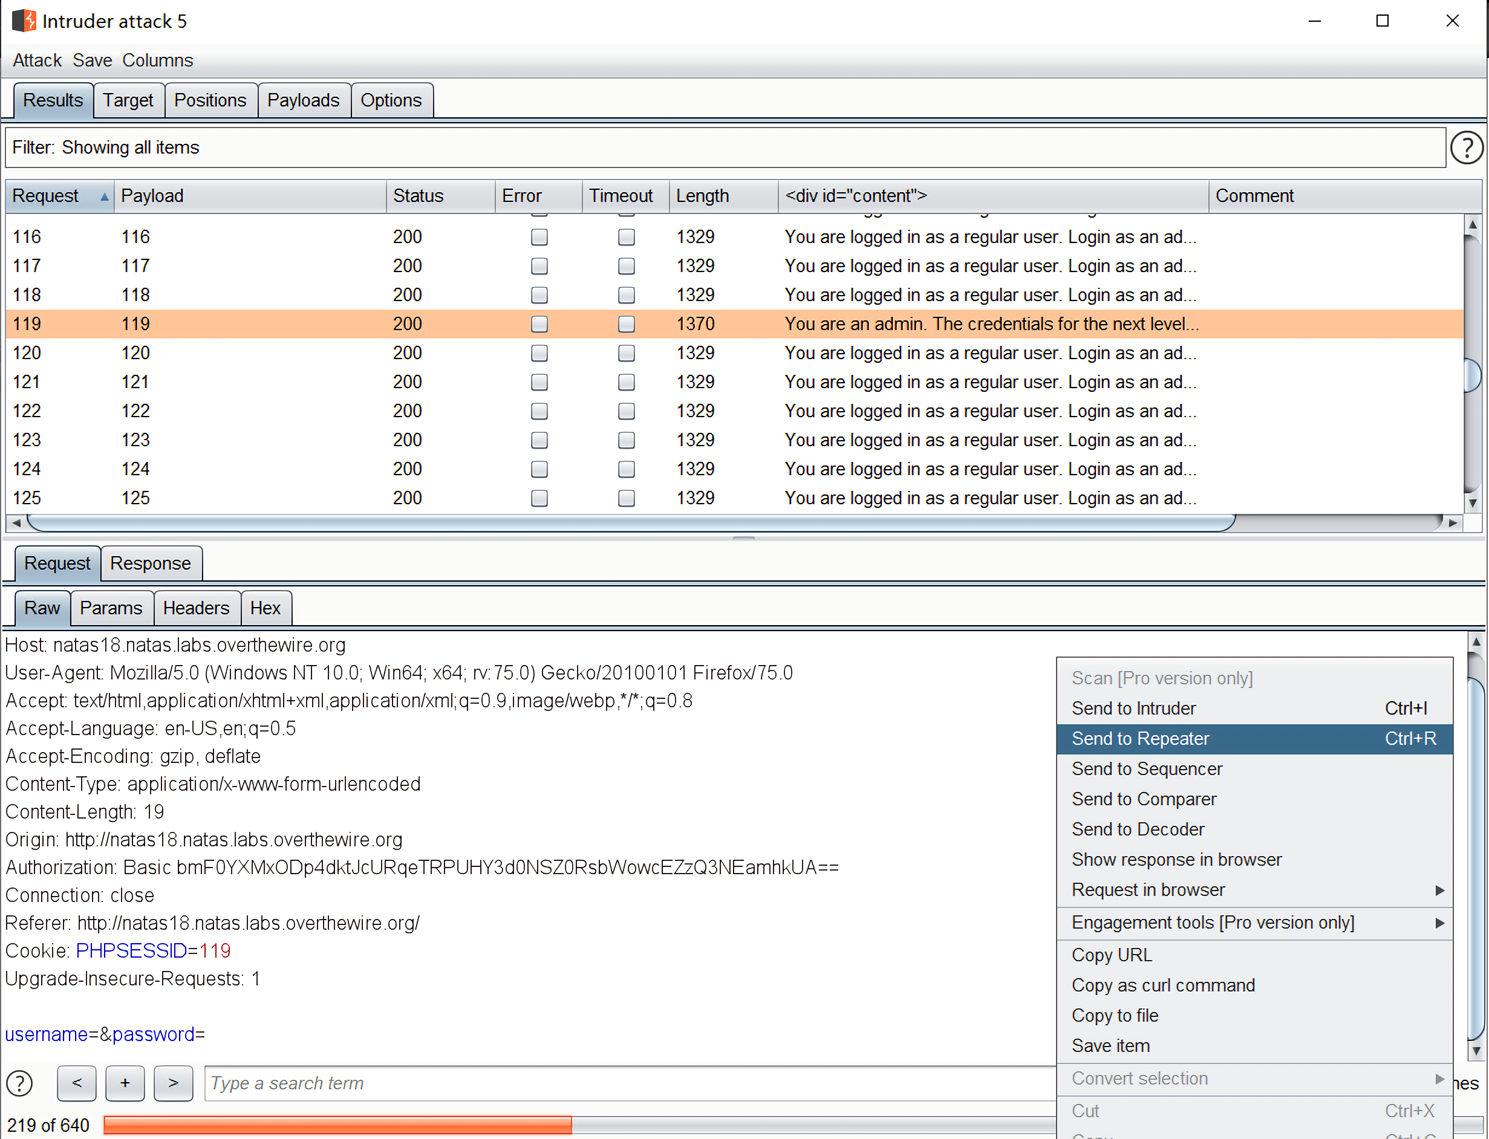Viewport: 1489px width, 1139px height.
Task: Switch to the Payloads tab
Action: tap(303, 100)
